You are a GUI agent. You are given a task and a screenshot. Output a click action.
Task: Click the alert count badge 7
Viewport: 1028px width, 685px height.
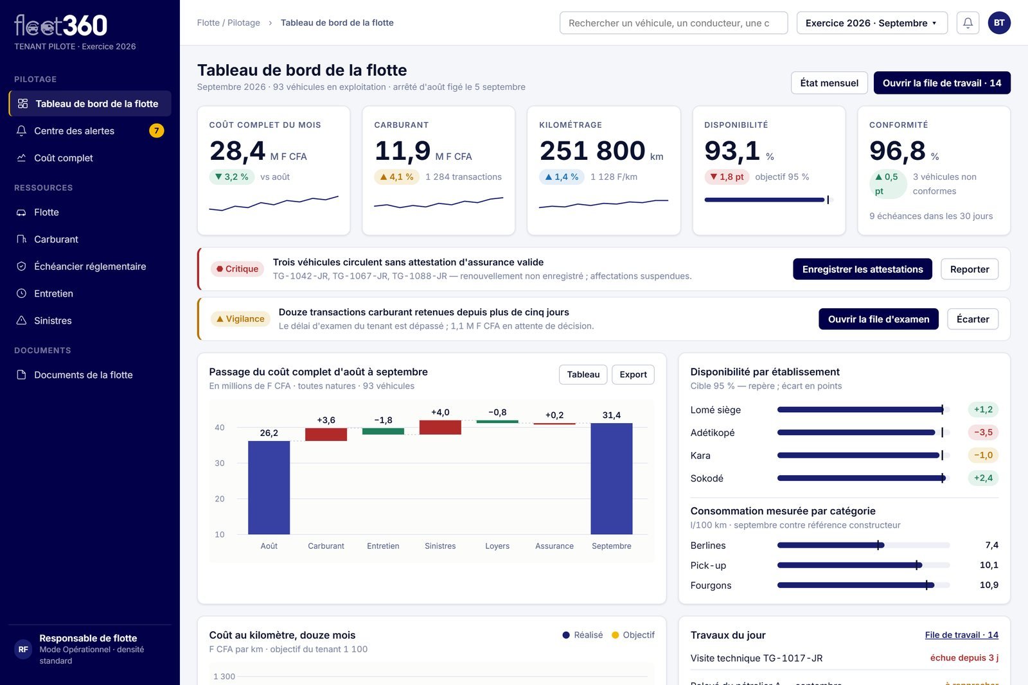click(156, 131)
